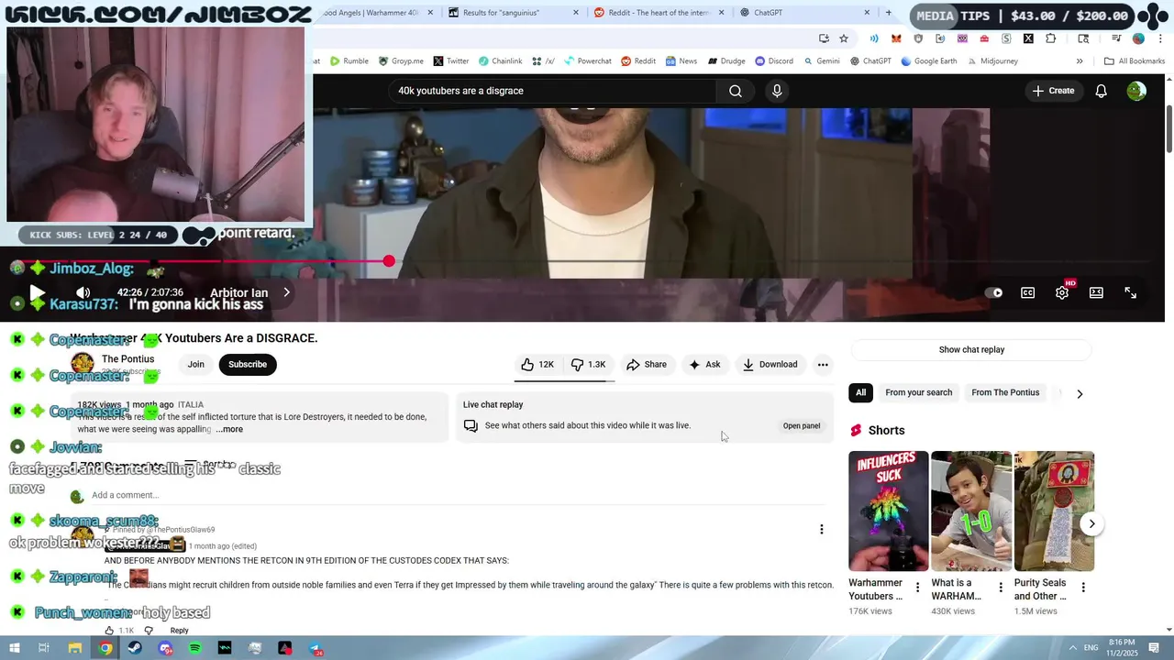Open Influencers Suck short thumbnail
Viewport: 1174px width, 660px height.
(888, 511)
